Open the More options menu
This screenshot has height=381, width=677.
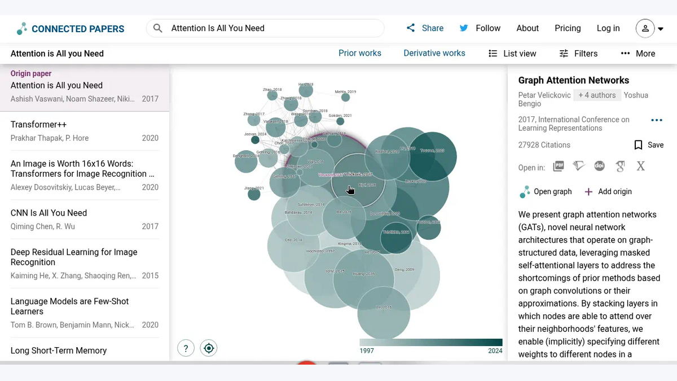click(x=638, y=54)
